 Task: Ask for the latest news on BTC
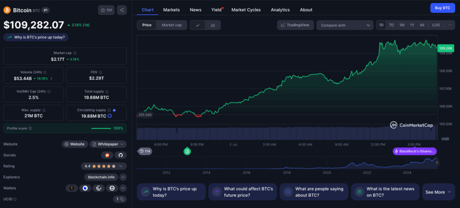click(385, 192)
